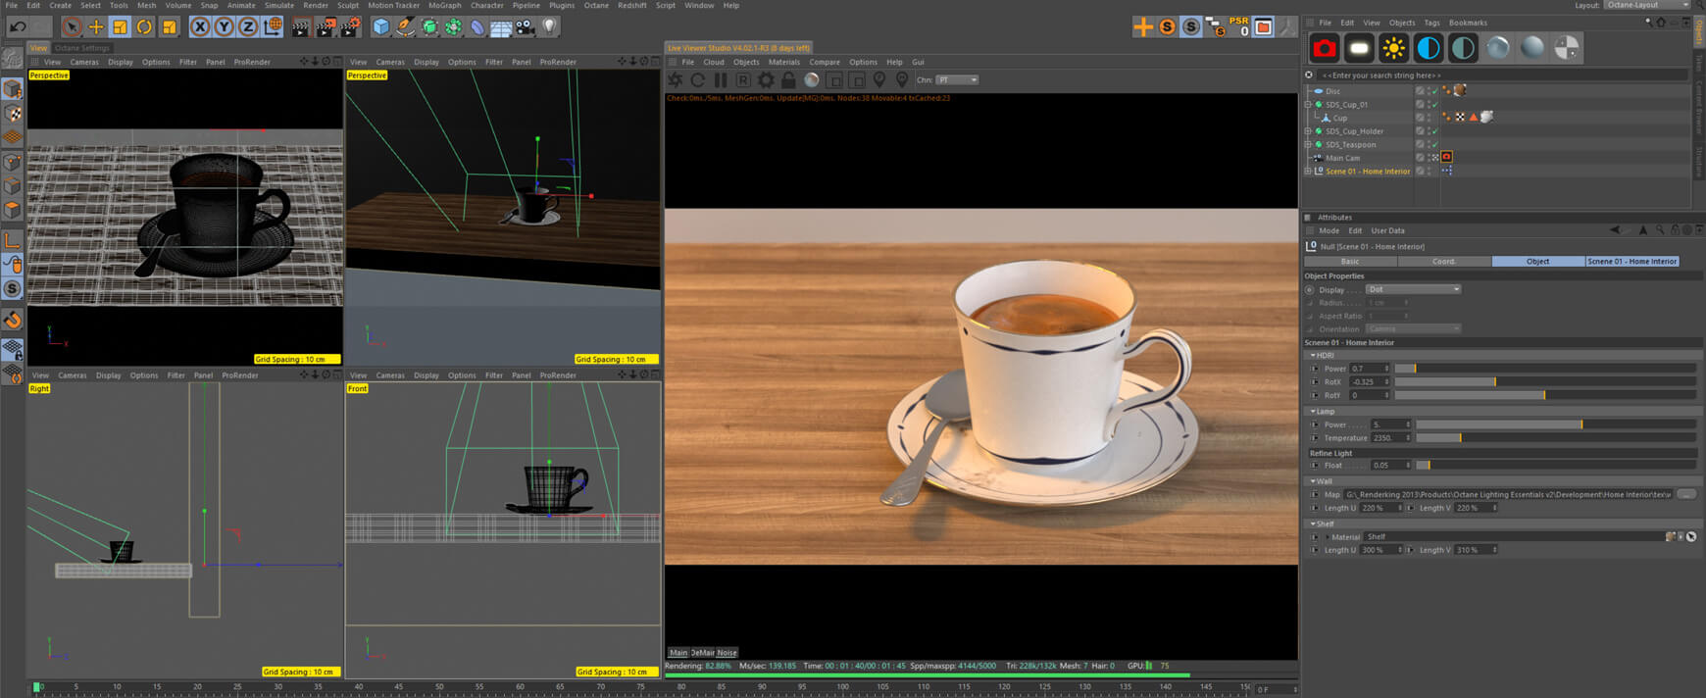
Task: Add a Cube primitive object
Action: point(381,27)
